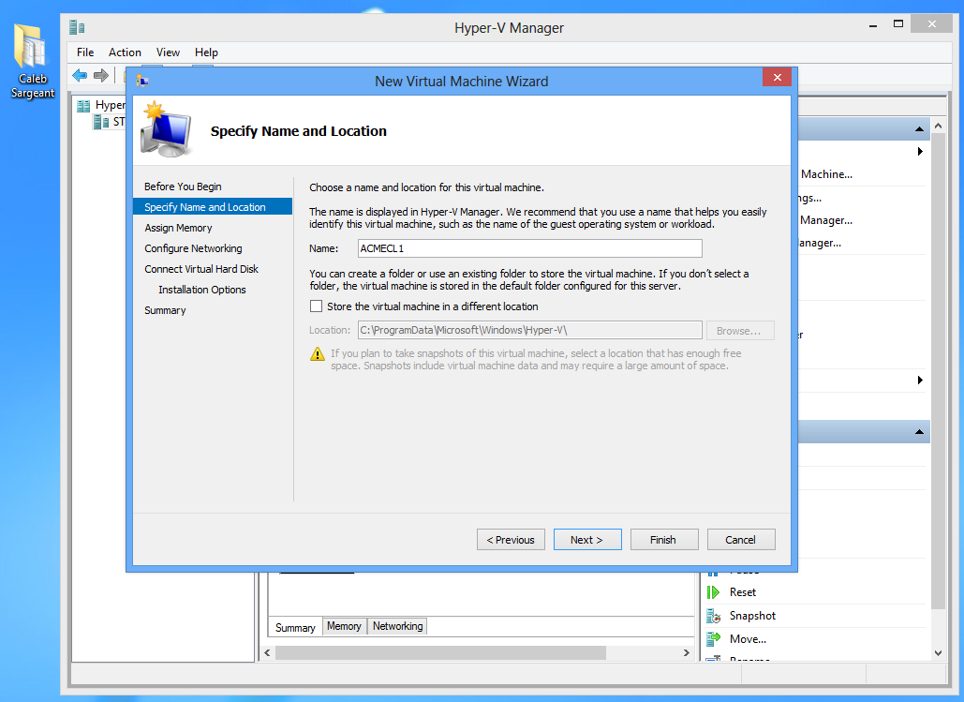The height and width of the screenshot is (702, 964).
Task: Click the Snapshot action icon
Action: coord(713,615)
